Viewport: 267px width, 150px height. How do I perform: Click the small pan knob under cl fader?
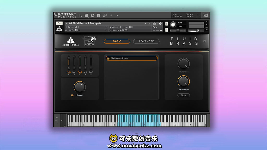tap(69, 68)
